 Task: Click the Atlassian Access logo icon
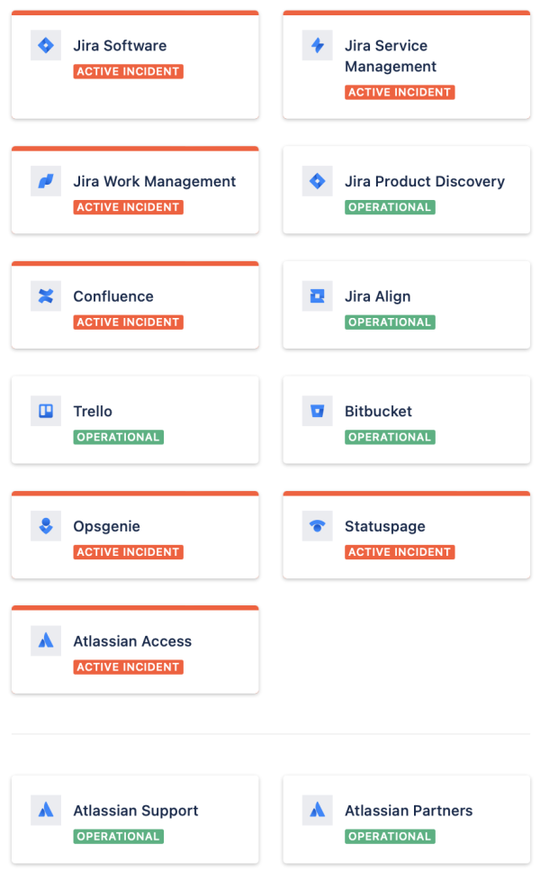46,640
